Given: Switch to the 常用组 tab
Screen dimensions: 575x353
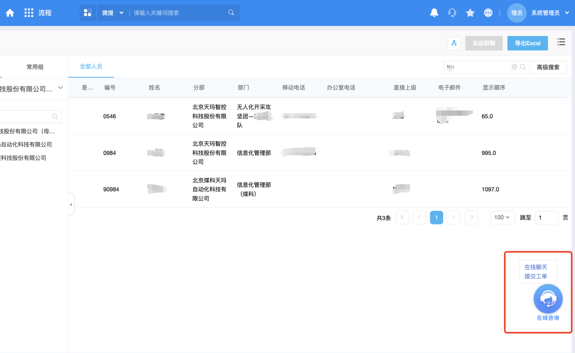Looking at the screenshot, I should pyautogui.click(x=35, y=67).
